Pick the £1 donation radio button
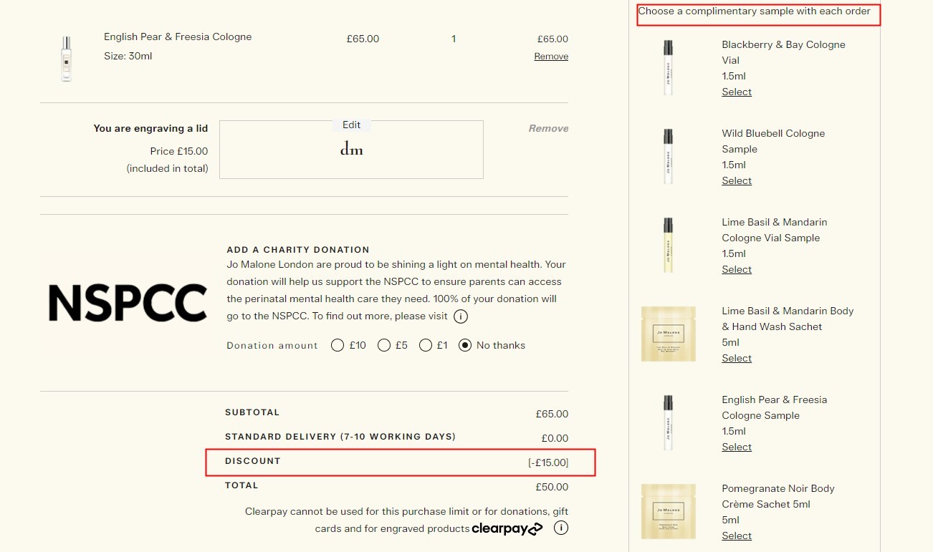This screenshot has height=552, width=933. [x=425, y=345]
